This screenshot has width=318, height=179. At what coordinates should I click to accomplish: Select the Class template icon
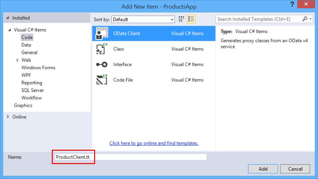tap(102, 49)
